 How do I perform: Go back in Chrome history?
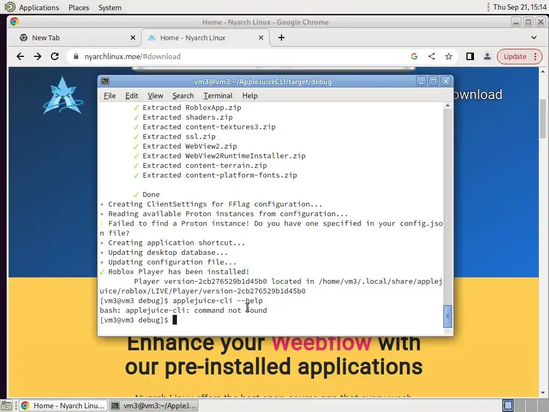pos(20,56)
